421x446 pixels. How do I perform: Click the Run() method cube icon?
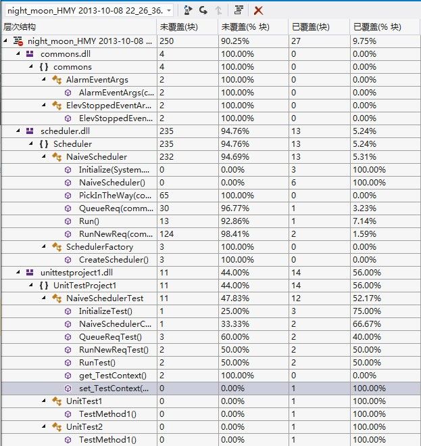68,221
